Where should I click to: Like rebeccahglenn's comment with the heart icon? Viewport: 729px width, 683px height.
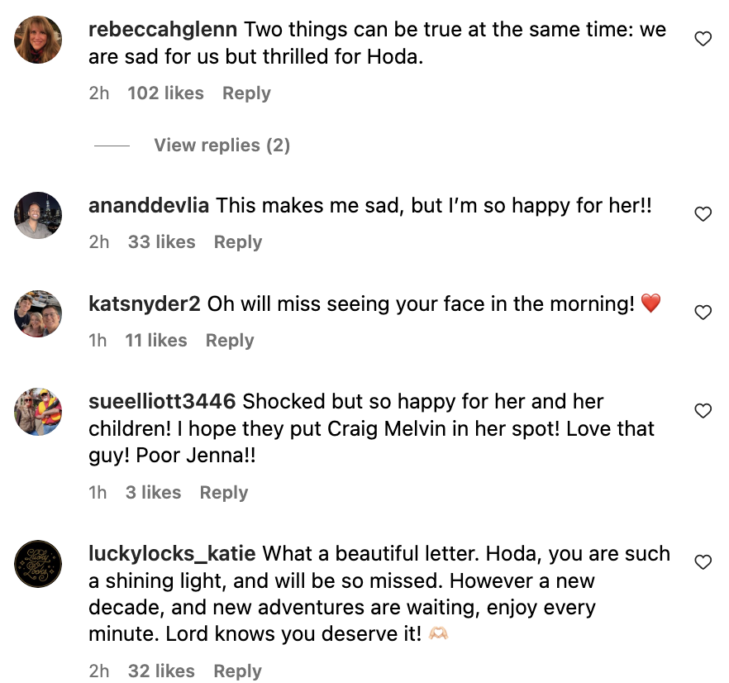(703, 38)
